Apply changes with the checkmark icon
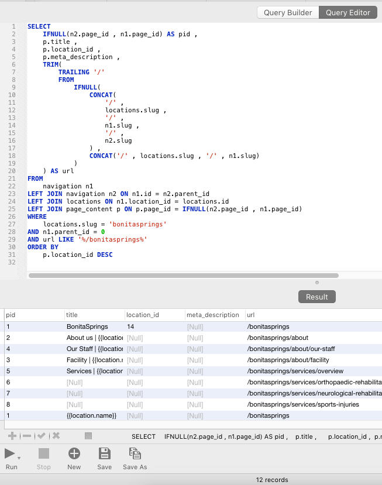The width and height of the screenshot is (382, 485). click(x=42, y=436)
